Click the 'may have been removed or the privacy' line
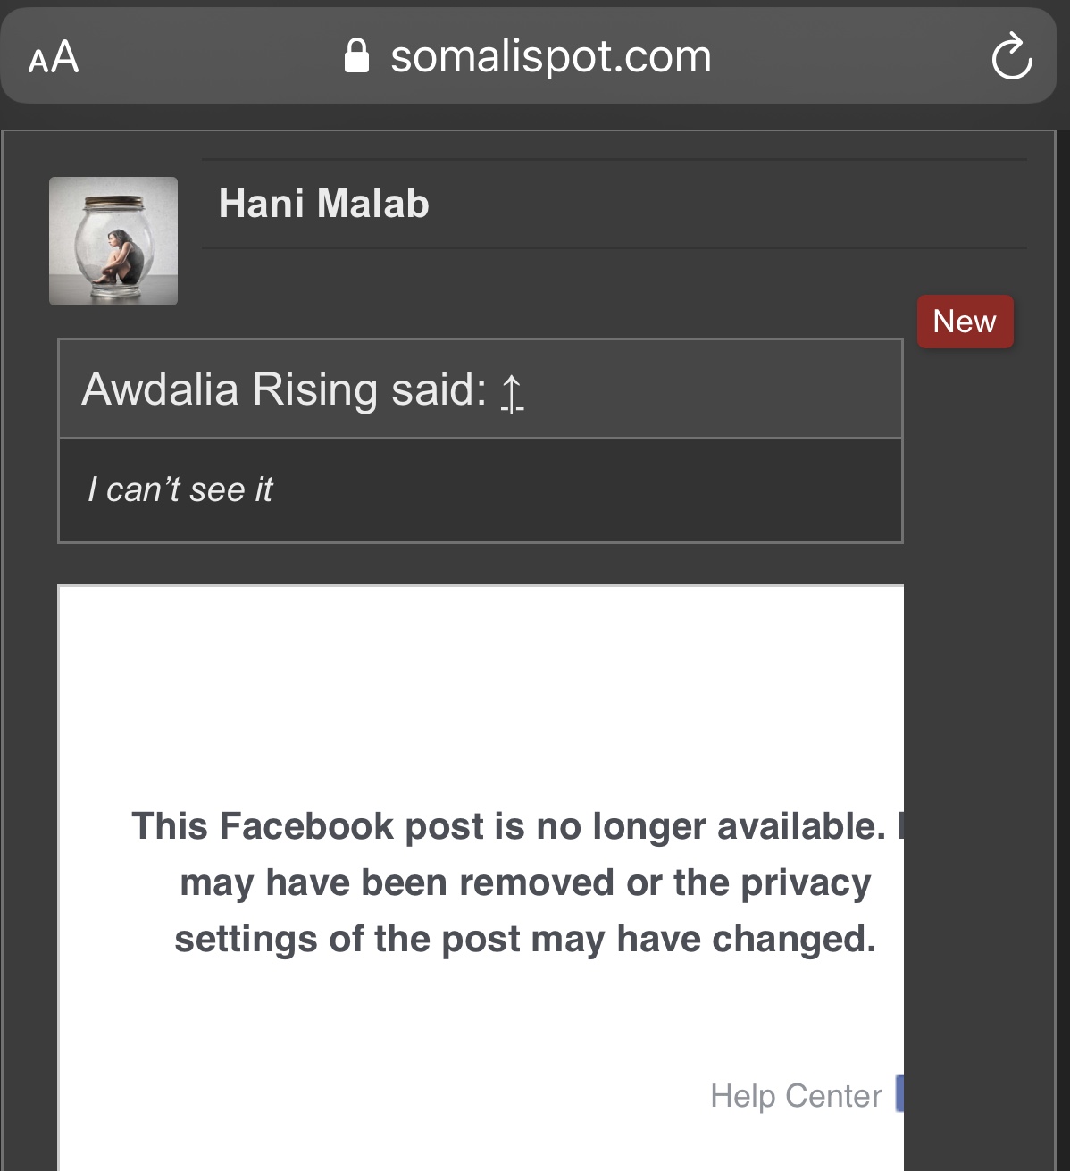1070x1171 pixels. [x=525, y=883]
